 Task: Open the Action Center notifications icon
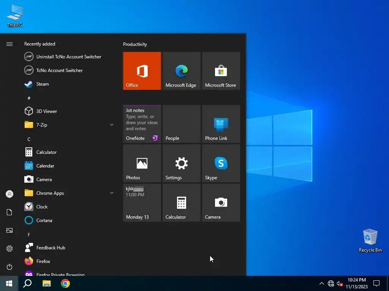coord(376,283)
